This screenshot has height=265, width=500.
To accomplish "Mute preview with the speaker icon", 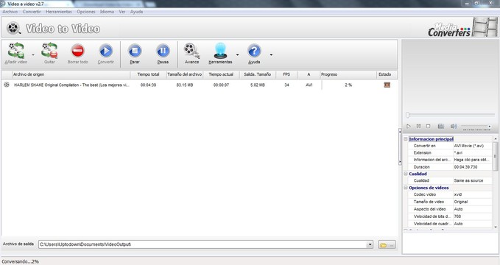I will 454,127.
